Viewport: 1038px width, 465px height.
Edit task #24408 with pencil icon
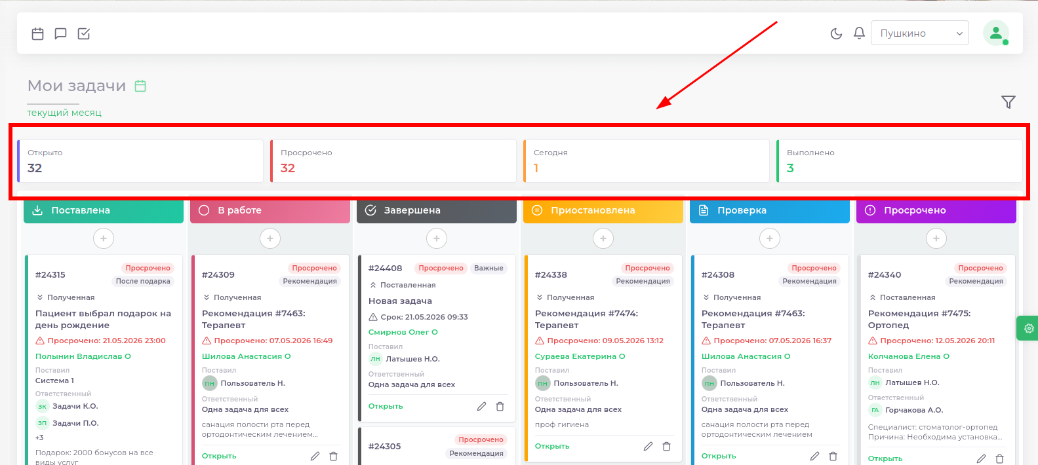coord(481,406)
